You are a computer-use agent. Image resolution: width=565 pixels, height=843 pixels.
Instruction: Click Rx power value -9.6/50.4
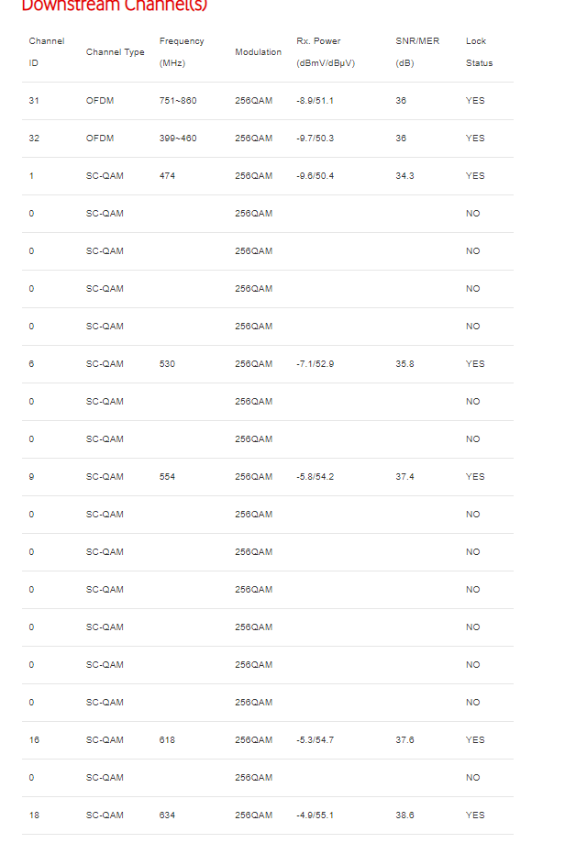[315, 176]
